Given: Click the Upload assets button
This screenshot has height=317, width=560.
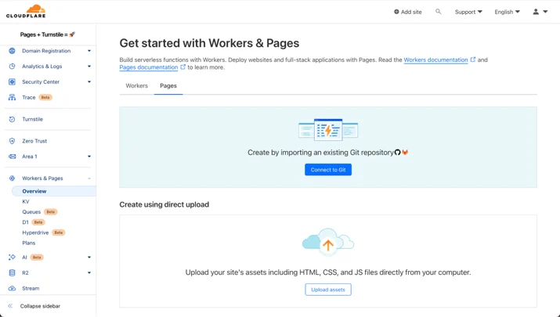Looking at the screenshot, I should click(328, 290).
